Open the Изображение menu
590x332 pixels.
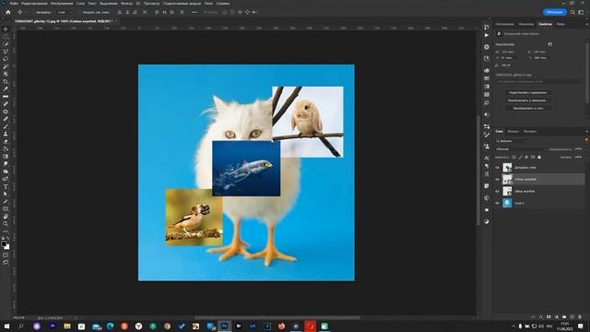[x=62, y=4]
